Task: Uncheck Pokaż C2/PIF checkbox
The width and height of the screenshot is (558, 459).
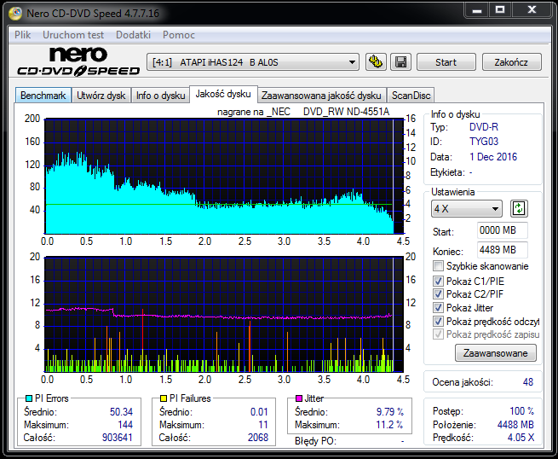Action: pyautogui.click(x=438, y=294)
